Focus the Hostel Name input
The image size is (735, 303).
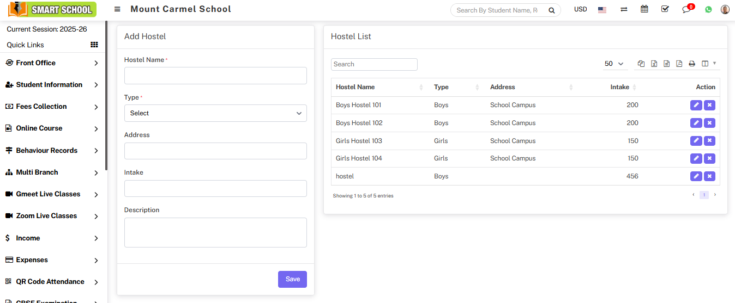(x=215, y=76)
